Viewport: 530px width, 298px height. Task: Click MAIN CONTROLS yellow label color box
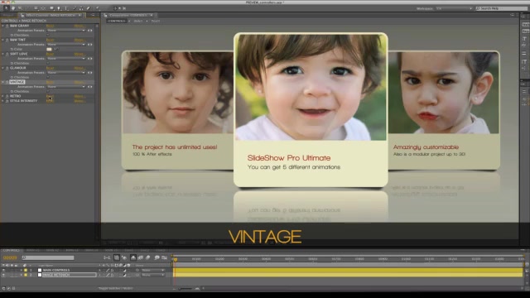click(26, 271)
